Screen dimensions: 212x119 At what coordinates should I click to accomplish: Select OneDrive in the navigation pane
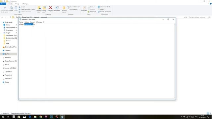8,50
